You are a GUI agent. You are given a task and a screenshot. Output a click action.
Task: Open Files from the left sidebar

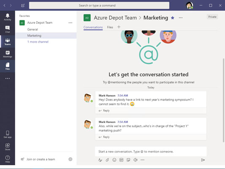[8, 66]
